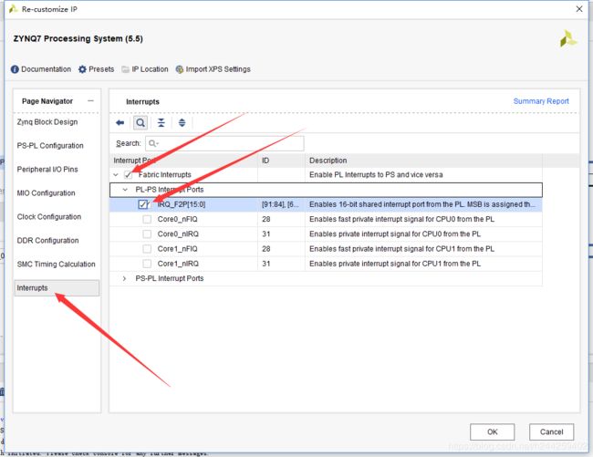Click the Cancel button
593x457 pixels.
551,432
